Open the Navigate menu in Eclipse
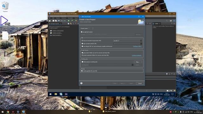Image resolution: width=203 pixels, height=114 pixels. 70,18
